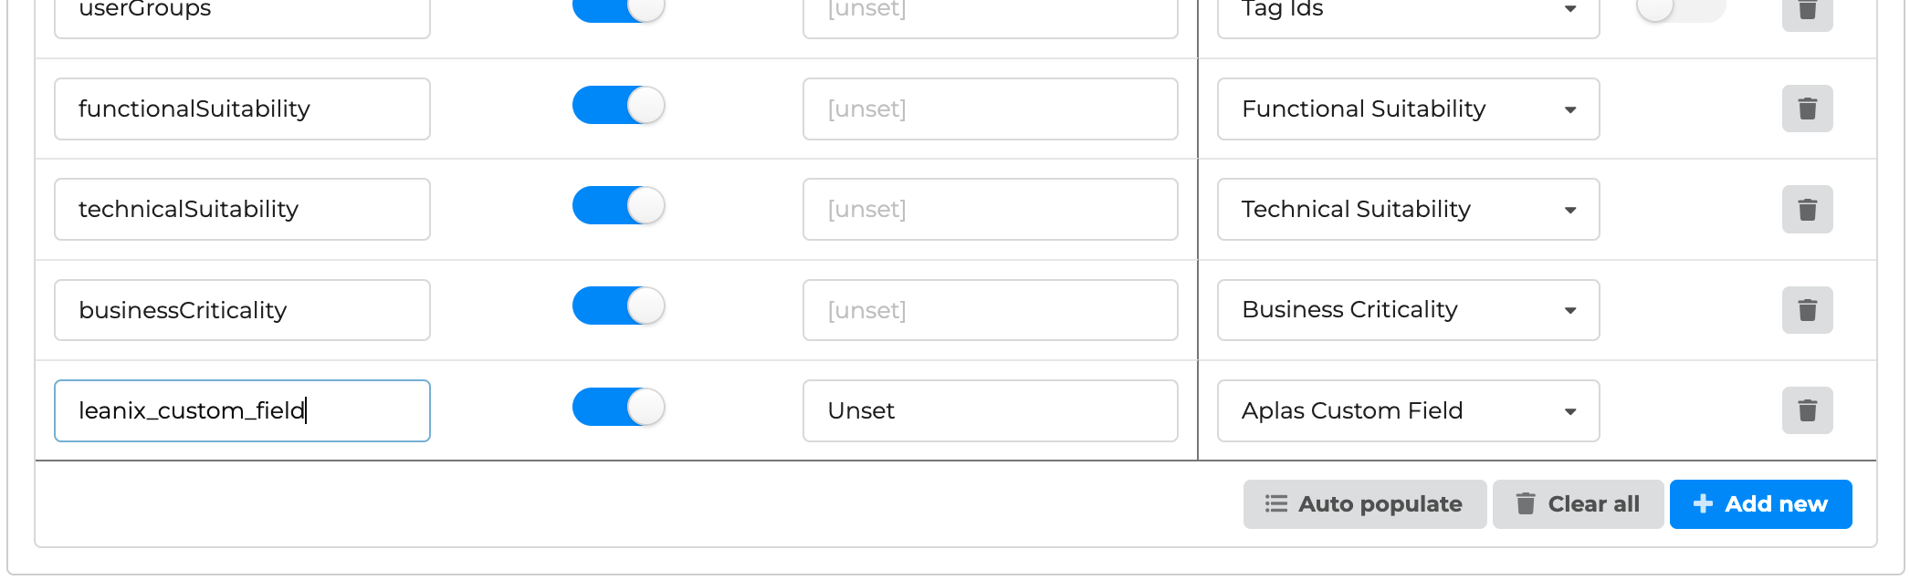Click the Clear all button

tap(1578, 503)
